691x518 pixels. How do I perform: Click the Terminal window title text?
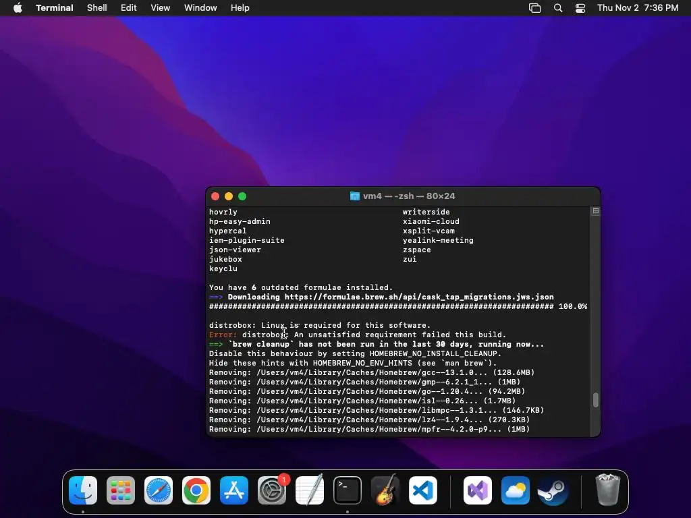[x=409, y=196]
